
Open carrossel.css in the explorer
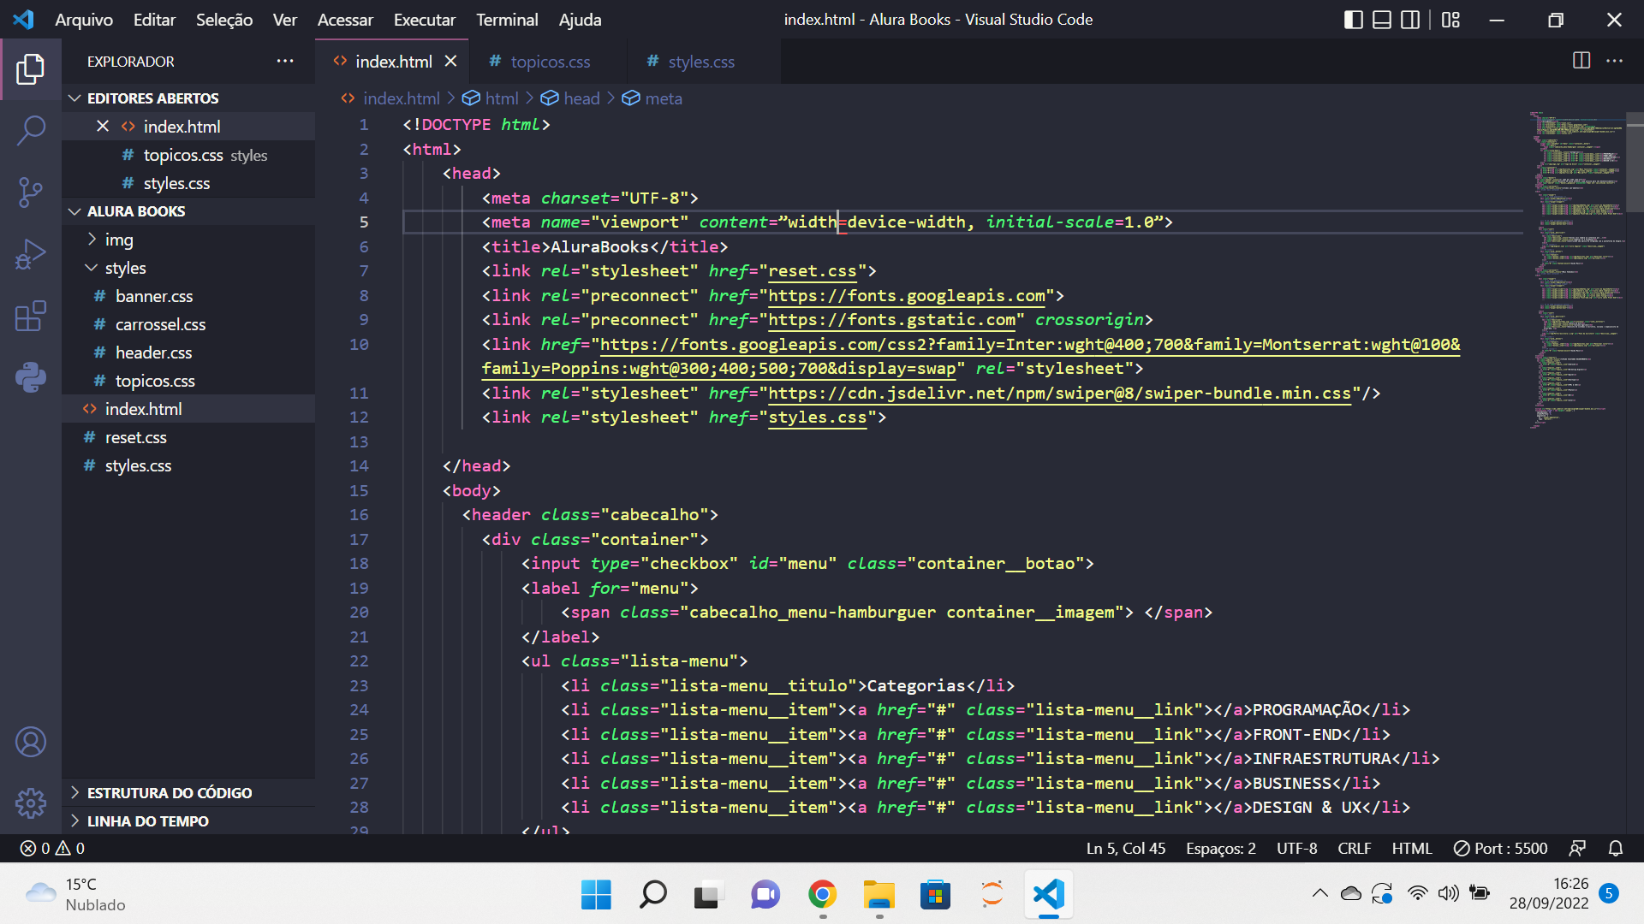(188, 324)
